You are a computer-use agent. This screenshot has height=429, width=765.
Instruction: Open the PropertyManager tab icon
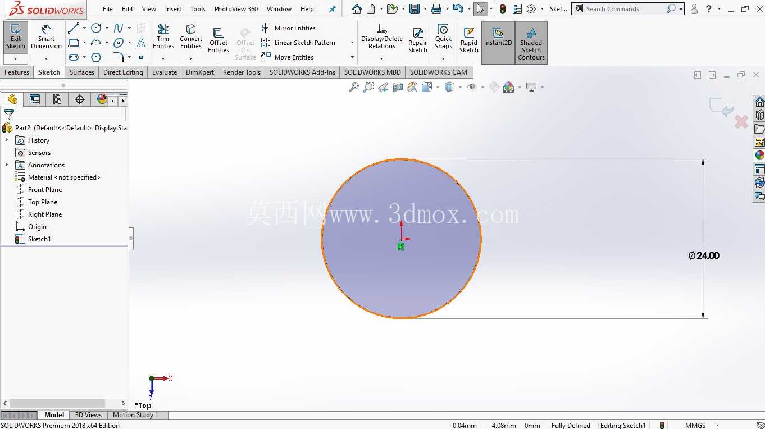click(x=35, y=99)
